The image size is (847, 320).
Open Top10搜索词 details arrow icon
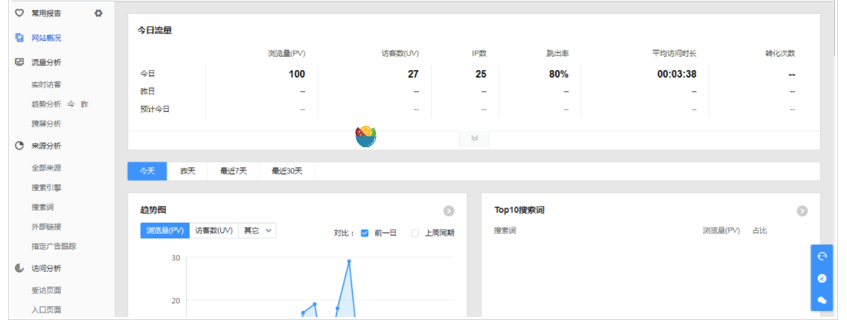802,211
